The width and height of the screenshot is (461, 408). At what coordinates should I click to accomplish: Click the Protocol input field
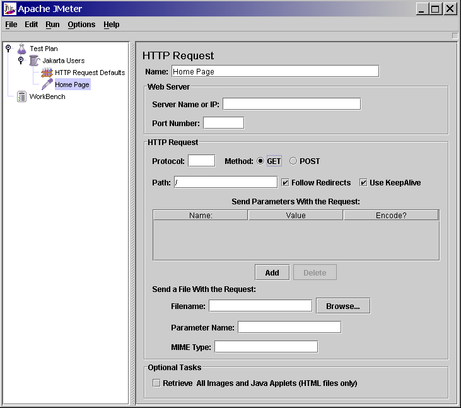point(202,161)
